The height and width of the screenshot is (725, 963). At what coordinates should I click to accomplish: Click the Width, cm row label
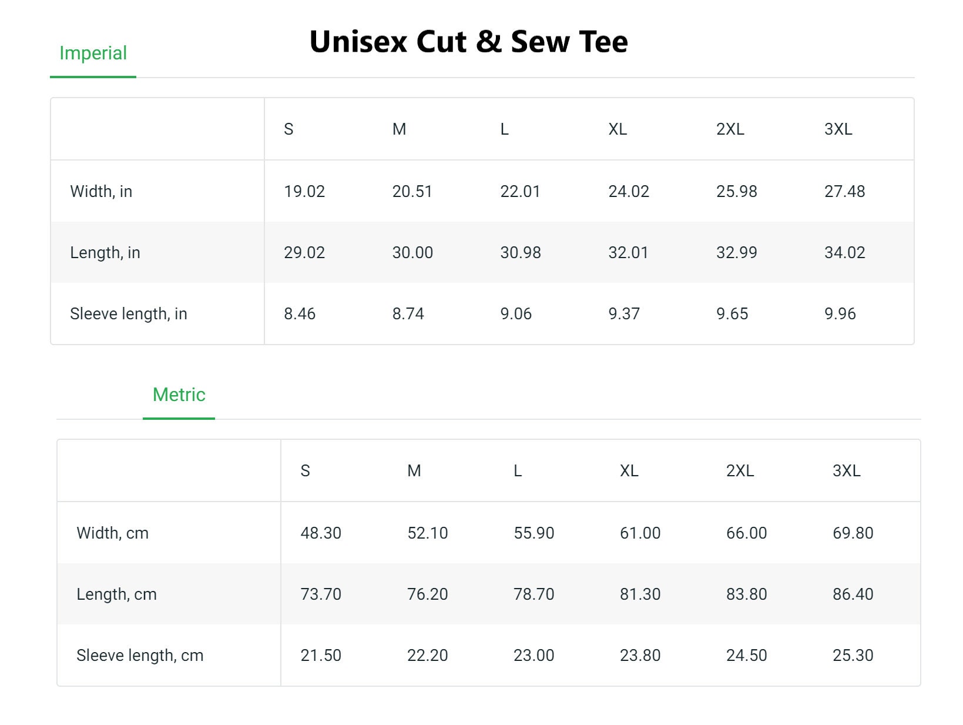112,533
